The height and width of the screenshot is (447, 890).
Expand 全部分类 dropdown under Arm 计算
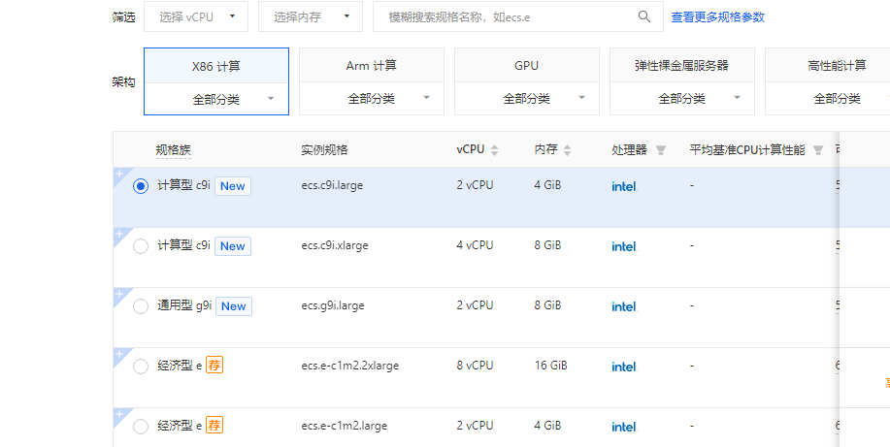click(371, 99)
